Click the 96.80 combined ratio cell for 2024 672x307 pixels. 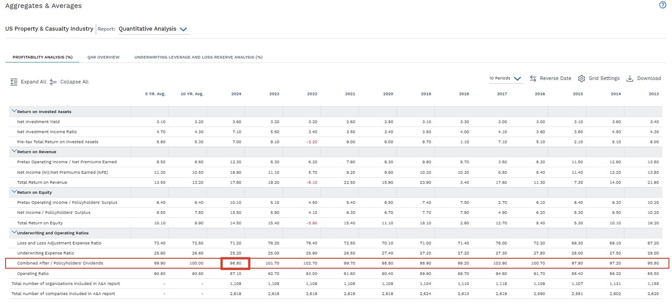point(235,263)
